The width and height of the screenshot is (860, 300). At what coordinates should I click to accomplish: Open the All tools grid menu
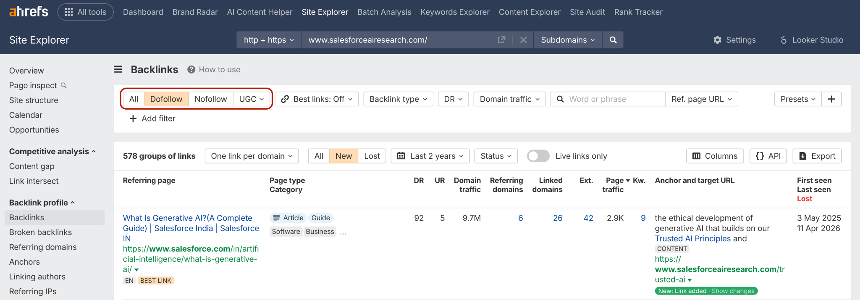[85, 12]
